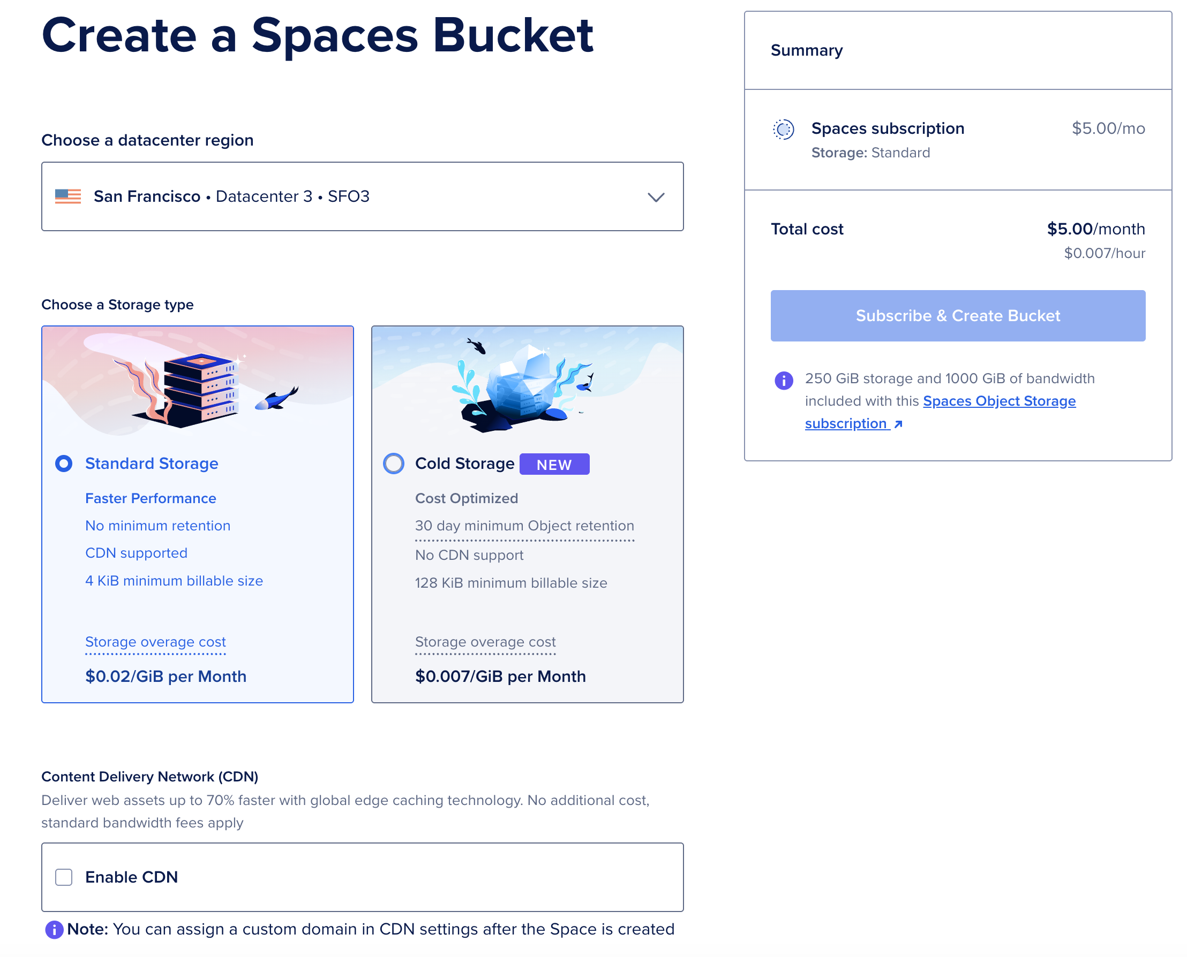Expand Storage overage cost under Standard Storage
Viewport: 1187px width, 957px height.
[x=155, y=642]
